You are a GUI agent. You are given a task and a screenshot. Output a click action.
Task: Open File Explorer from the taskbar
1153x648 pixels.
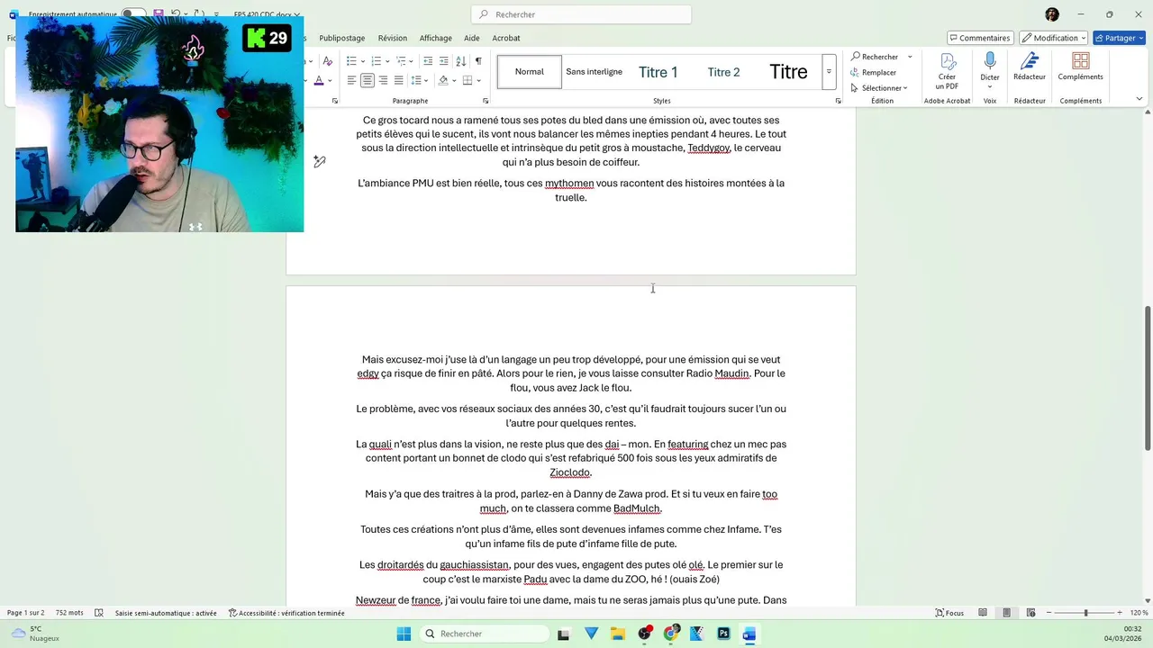click(618, 634)
